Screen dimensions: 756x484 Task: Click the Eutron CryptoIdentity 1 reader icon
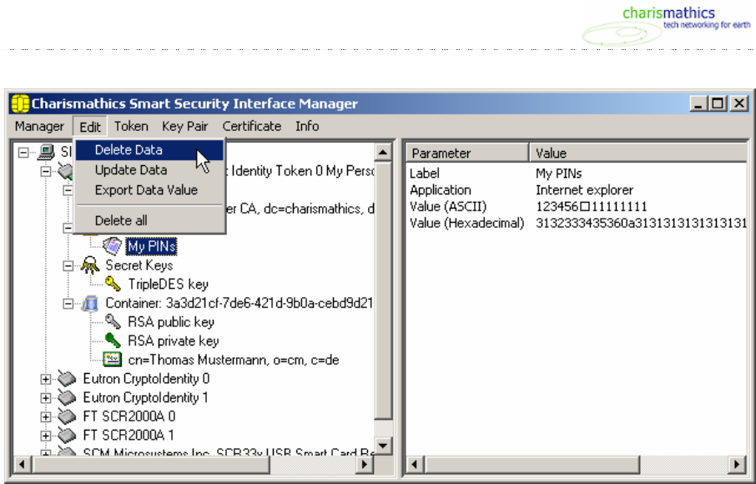click(x=68, y=397)
